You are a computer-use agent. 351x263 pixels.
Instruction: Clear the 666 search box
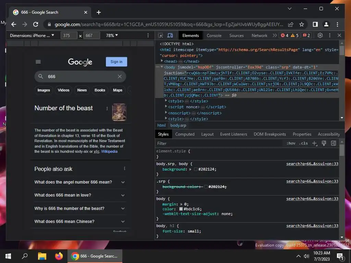(120, 76)
